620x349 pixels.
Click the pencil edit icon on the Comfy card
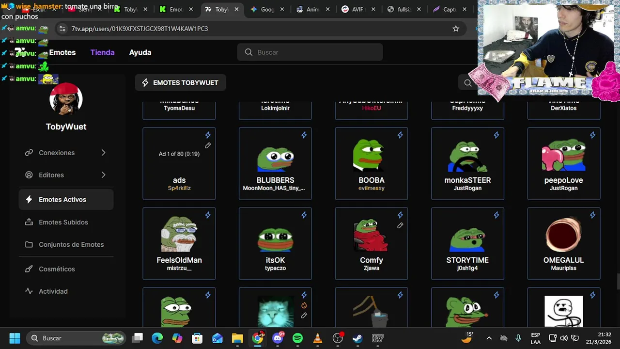point(400,225)
